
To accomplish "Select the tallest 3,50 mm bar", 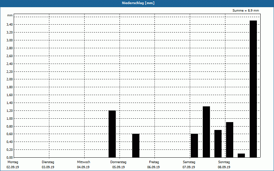I will (x=253, y=89).
